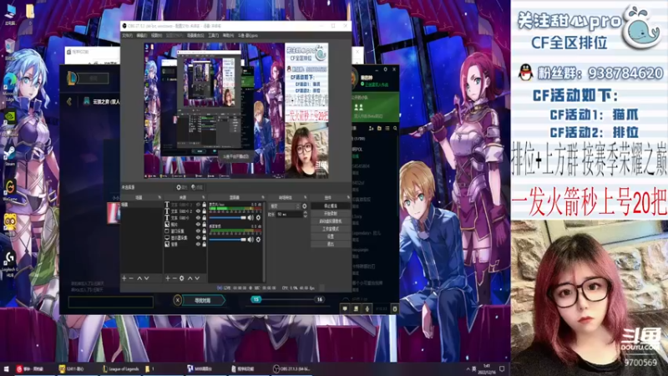Toggle visibility of the 窗口采集 source

point(198,231)
